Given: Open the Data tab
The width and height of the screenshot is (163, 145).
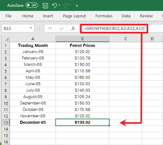Looking at the screenshot, I should pyautogui.click(x=126, y=16).
